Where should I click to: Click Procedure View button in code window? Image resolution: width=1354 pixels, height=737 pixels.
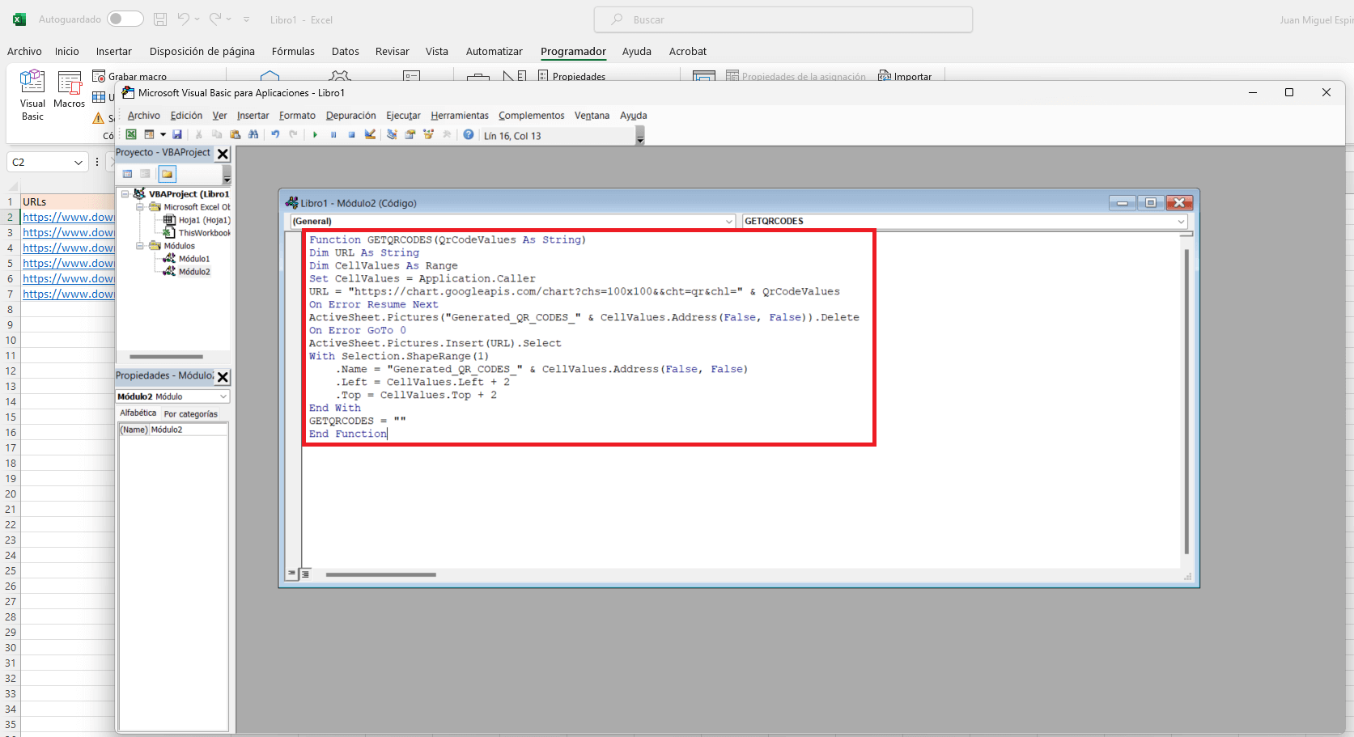tap(292, 574)
